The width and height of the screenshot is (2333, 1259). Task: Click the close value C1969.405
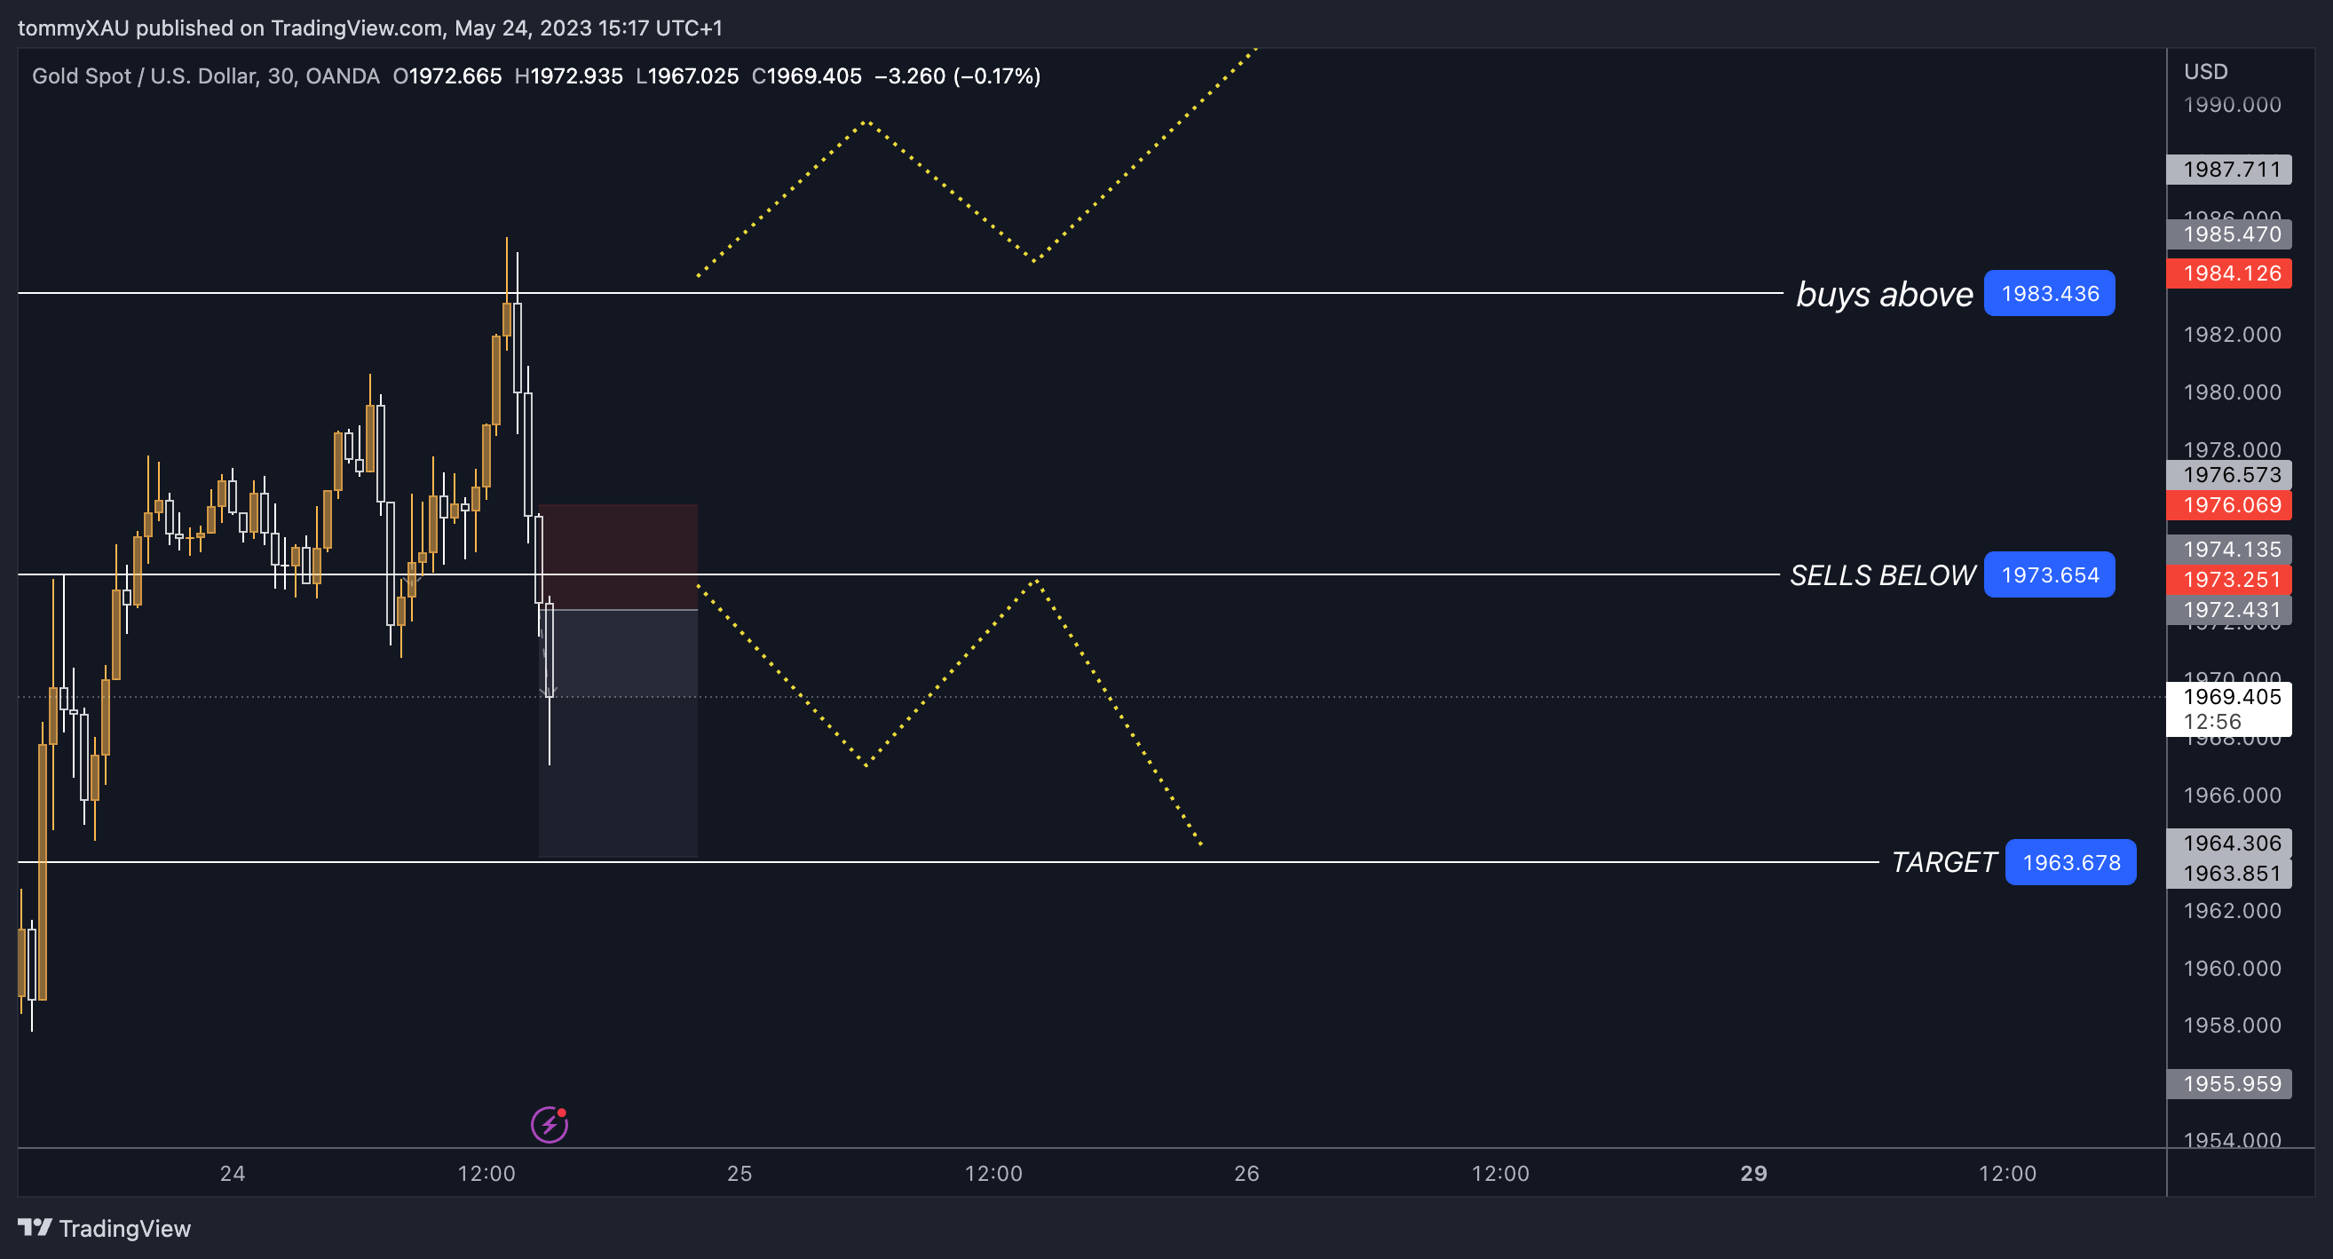[806, 76]
